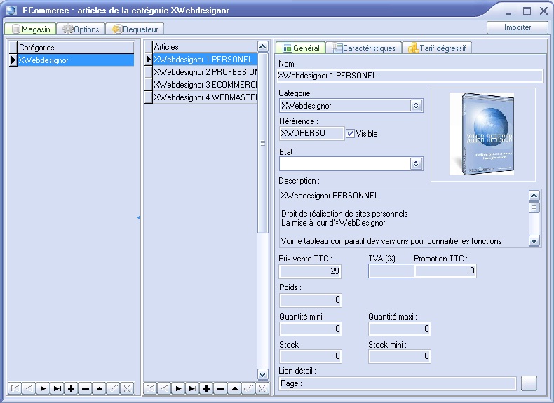Add a new category with plus icon
Screen dimensions: 554x403
pos(71,388)
